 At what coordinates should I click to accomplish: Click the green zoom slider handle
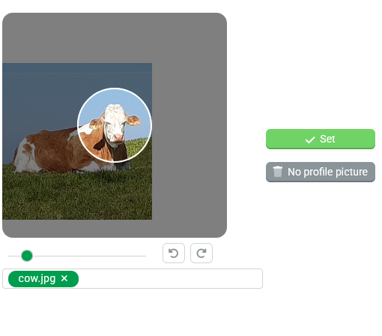[27, 256]
